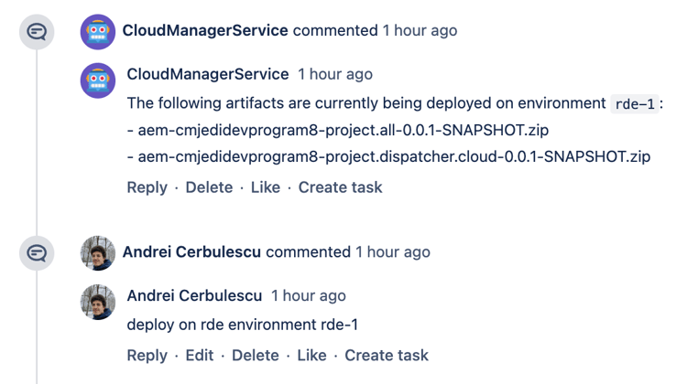Create task from CloudManagerService comment
687x384 pixels.
click(x=341, y=187)
